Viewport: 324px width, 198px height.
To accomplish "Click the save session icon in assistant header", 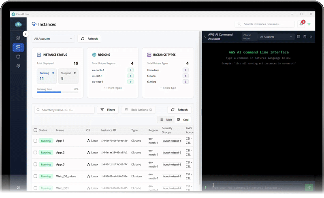I will pos(298,36).
